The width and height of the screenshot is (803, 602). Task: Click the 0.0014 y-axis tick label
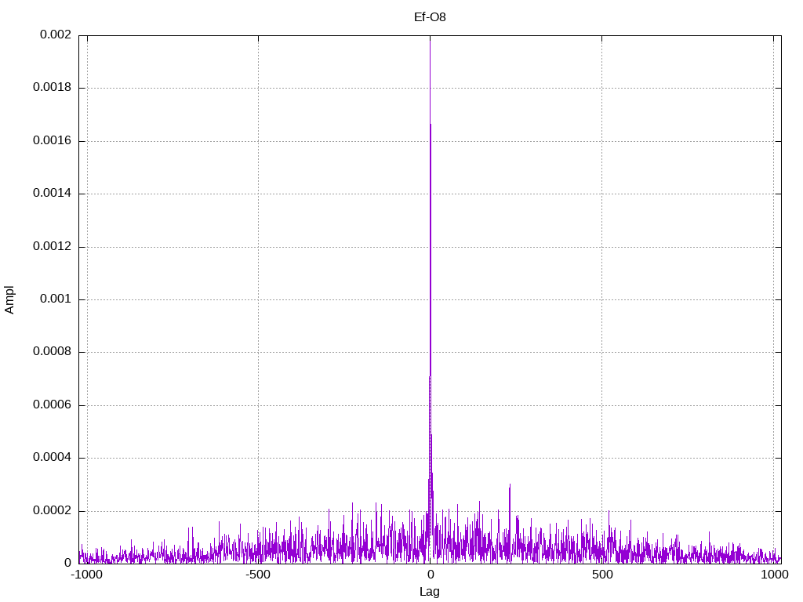[52, 194]
